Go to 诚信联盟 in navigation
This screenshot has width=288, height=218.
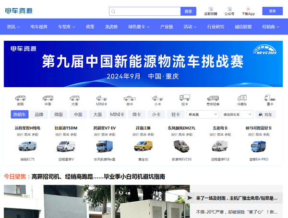(x=243, y=27)
